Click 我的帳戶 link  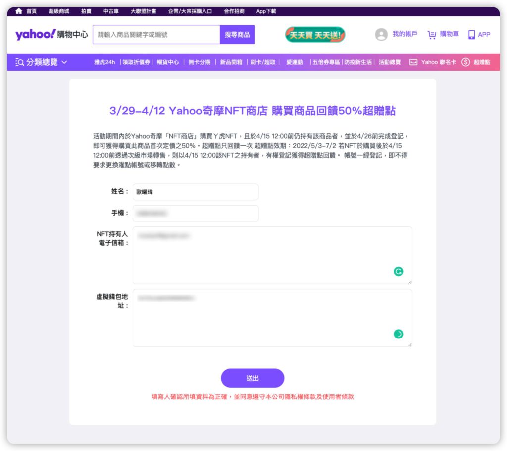[405, 34]
